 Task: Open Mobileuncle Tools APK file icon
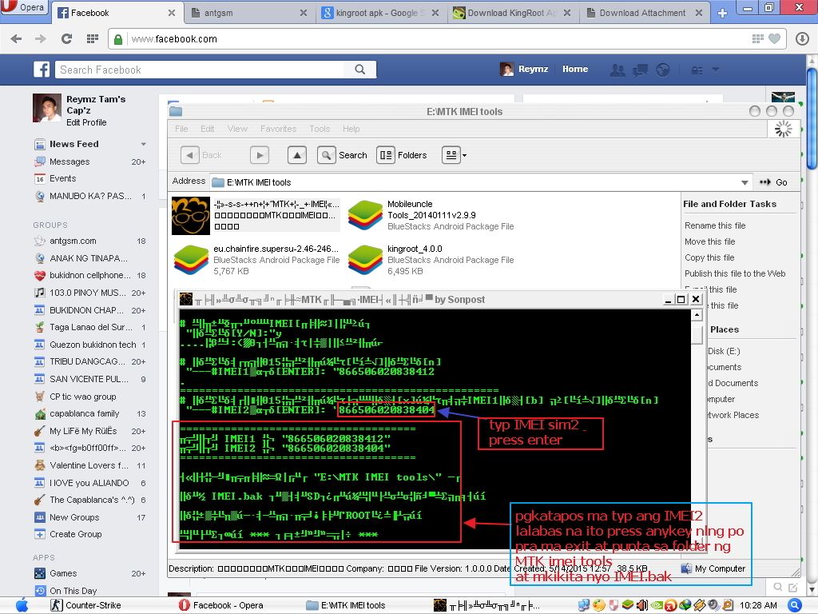pos(365,215)
